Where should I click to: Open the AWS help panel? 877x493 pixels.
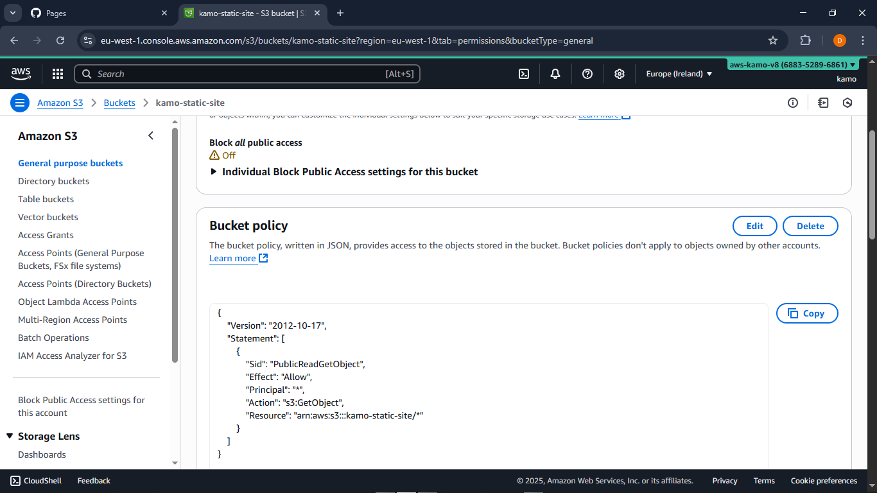point(587,74)
